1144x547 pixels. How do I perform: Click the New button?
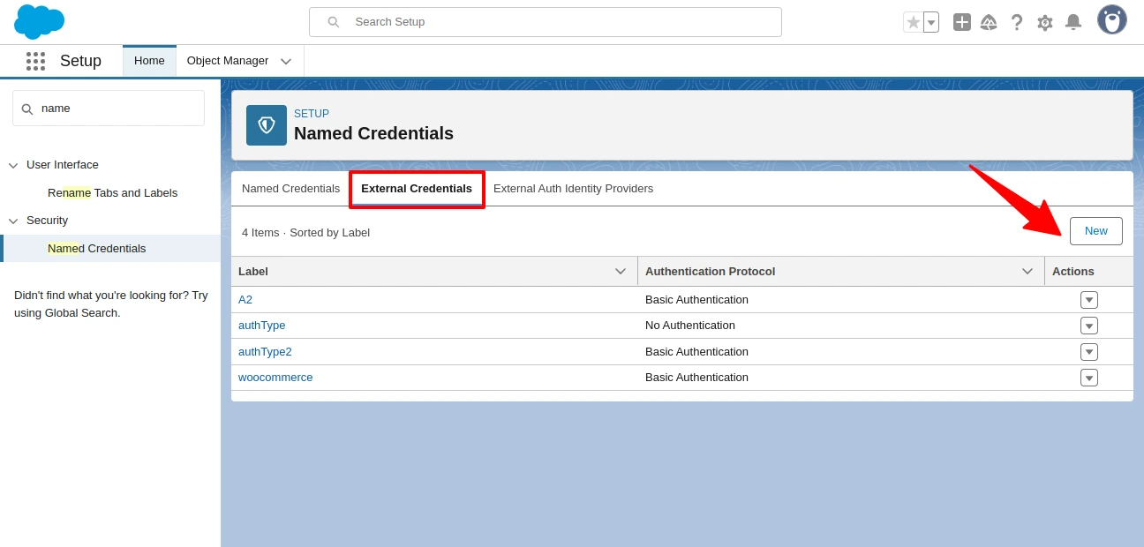point(1095,230)
